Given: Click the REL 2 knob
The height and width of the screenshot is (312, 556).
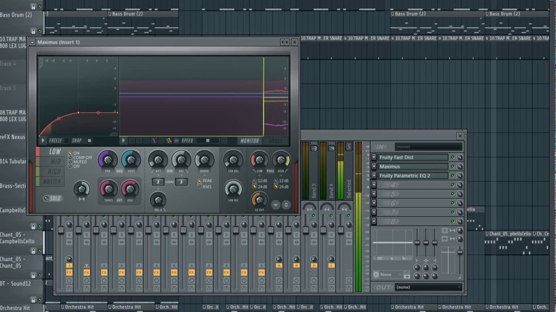Looking at the screenshot, I should (x=158, y=199).
